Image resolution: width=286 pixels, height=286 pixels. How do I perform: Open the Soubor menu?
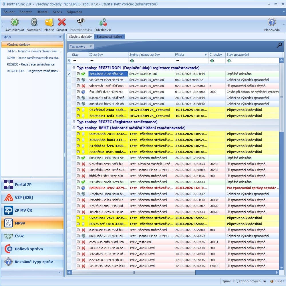[9, 12]
